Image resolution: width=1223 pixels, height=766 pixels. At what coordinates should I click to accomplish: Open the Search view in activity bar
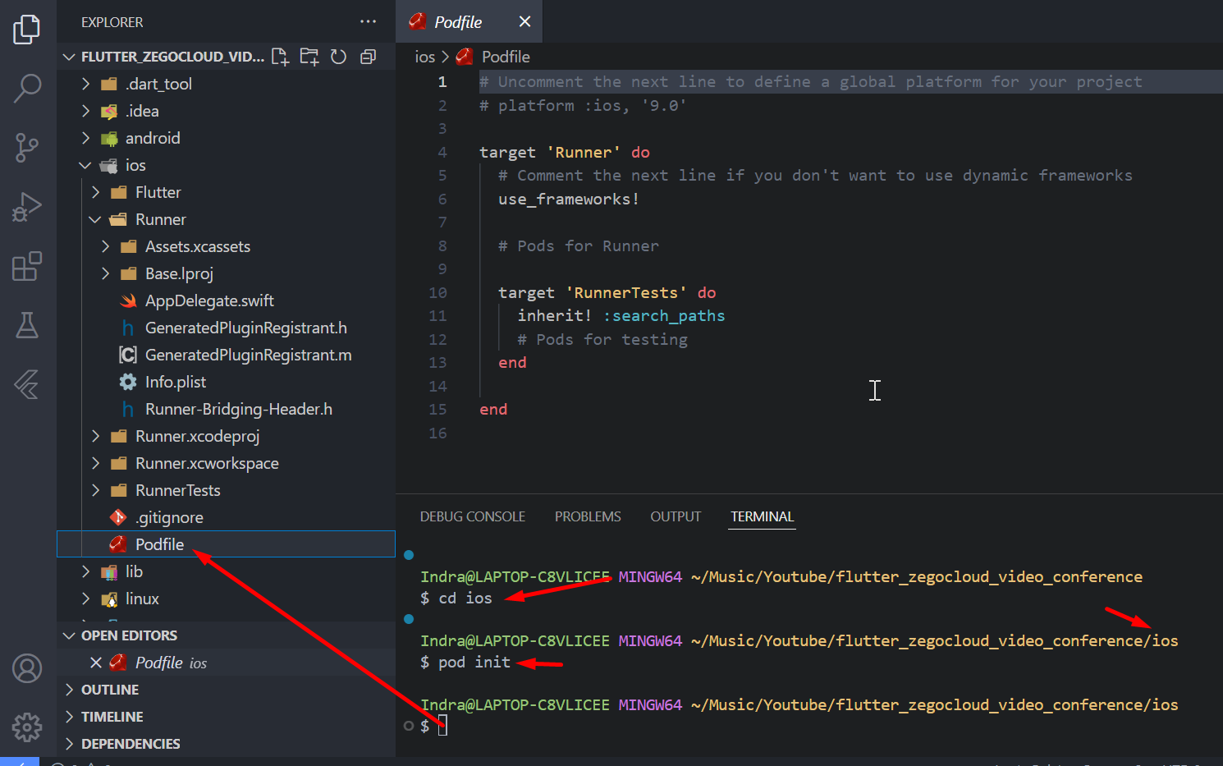pos(27,89)
